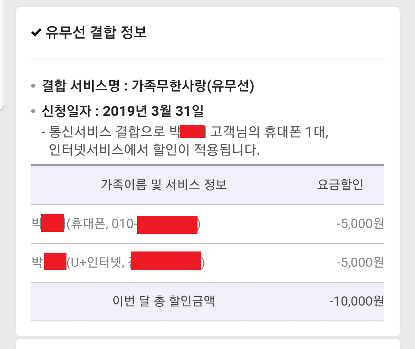Select the 결합 서비스명 가족무한사랑(유무선) line
This screenshot has width=415, height=349.
[x=148, y=86]
